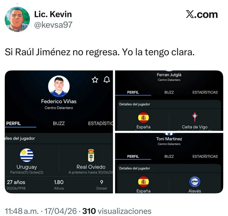Open the X.com logo
Viewport: 228px width, 216px height.
(202, 14)
